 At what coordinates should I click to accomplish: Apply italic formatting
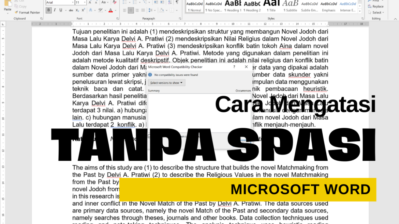click(x=55, y=10)
